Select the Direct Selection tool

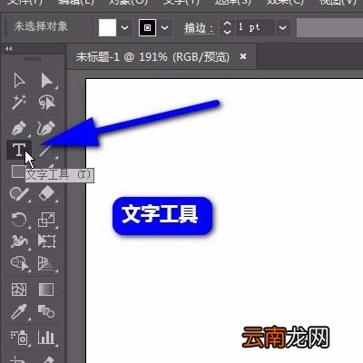[46, 81]
